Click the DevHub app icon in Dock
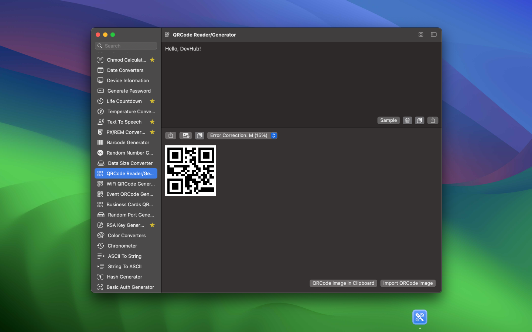The image size is (532, 332). click(x=420, y=317)
